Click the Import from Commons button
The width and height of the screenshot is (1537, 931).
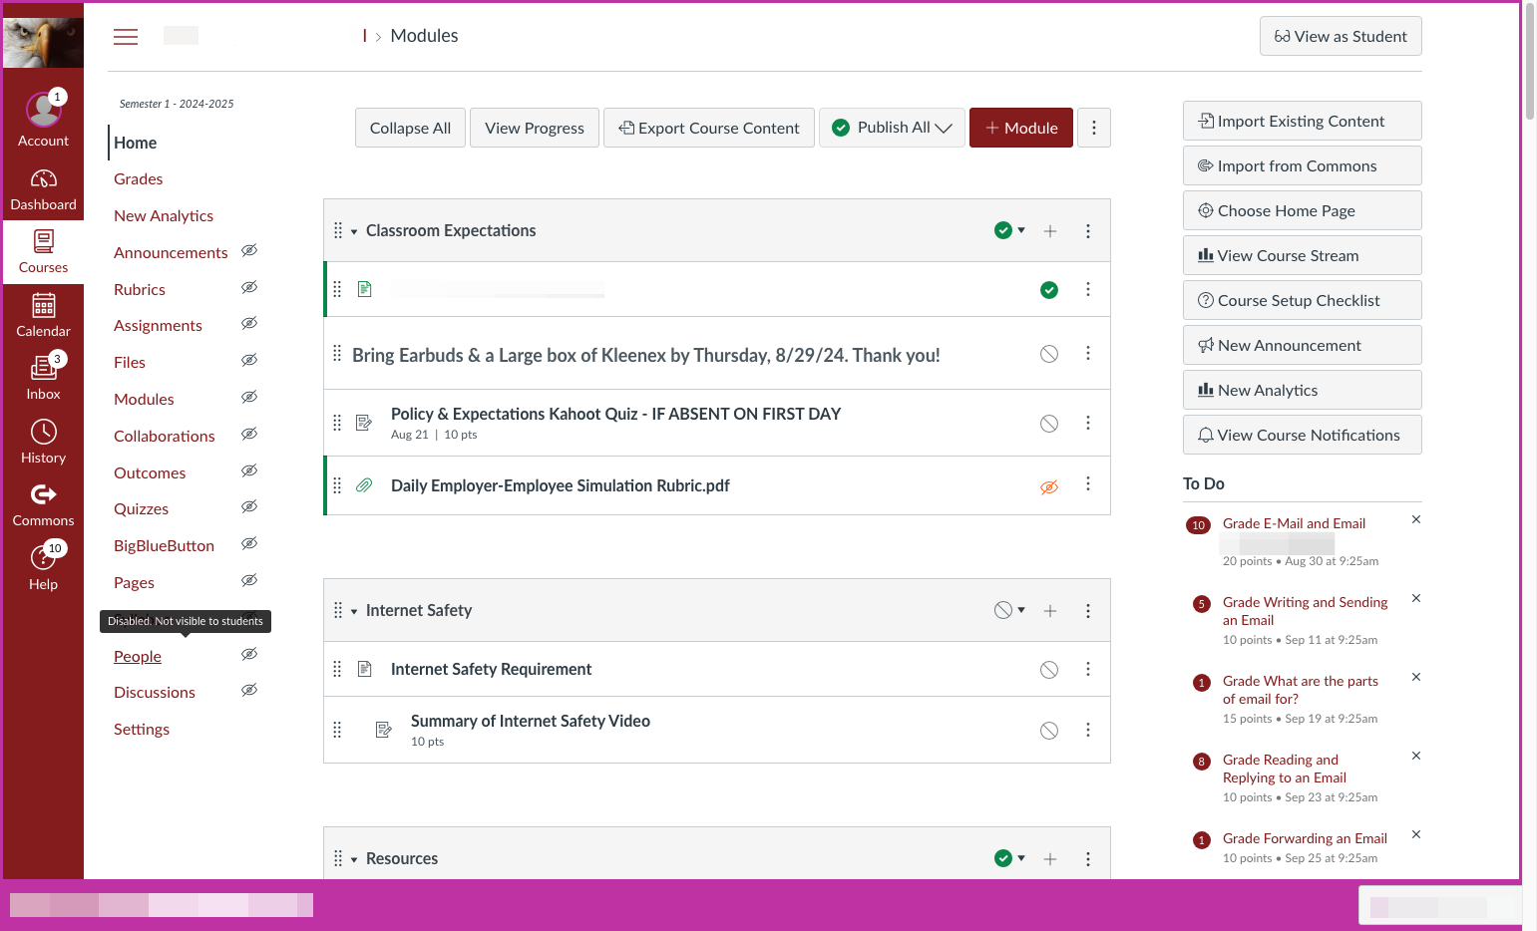pos(1302,165)
